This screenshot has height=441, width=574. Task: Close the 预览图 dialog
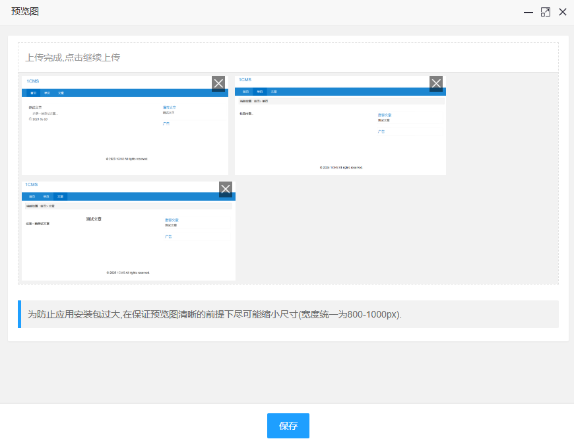(x=563, y=12)
